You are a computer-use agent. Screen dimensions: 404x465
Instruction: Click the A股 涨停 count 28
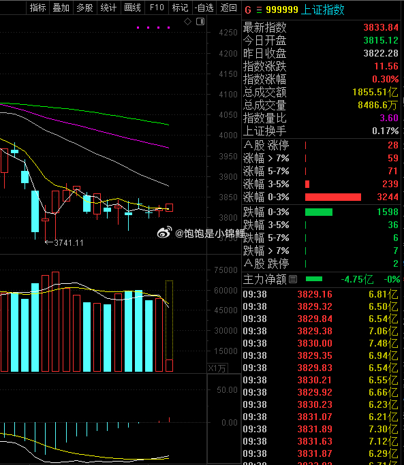(393, 145)
